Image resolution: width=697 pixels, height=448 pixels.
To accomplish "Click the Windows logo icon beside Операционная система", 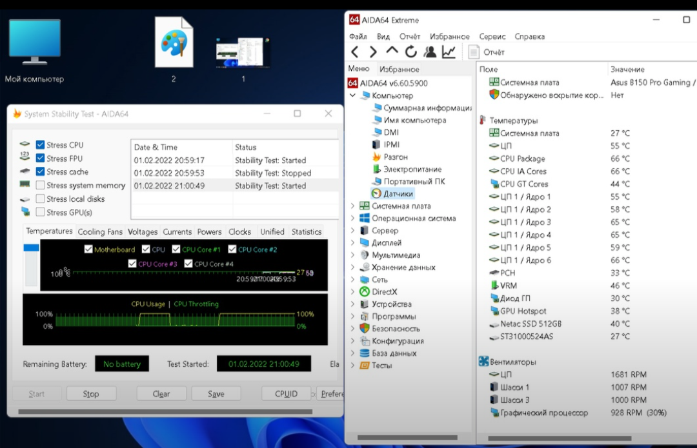I will point(365,218).
